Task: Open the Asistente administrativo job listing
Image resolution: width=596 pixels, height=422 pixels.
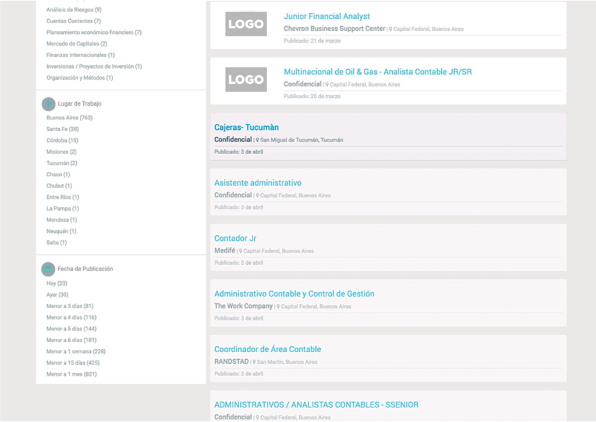Action: tap(257, 183)
